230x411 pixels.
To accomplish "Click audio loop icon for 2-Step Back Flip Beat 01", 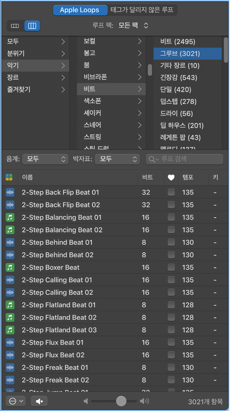I will [x=10, y=192].
